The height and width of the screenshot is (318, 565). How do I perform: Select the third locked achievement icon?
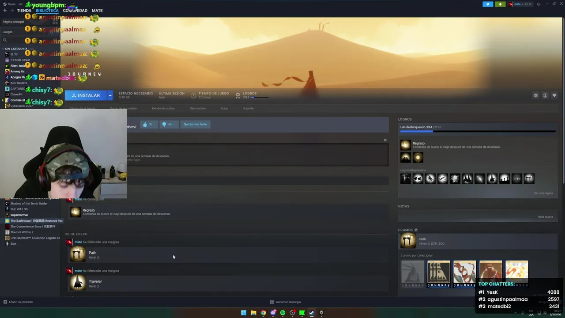click(430, 178)
